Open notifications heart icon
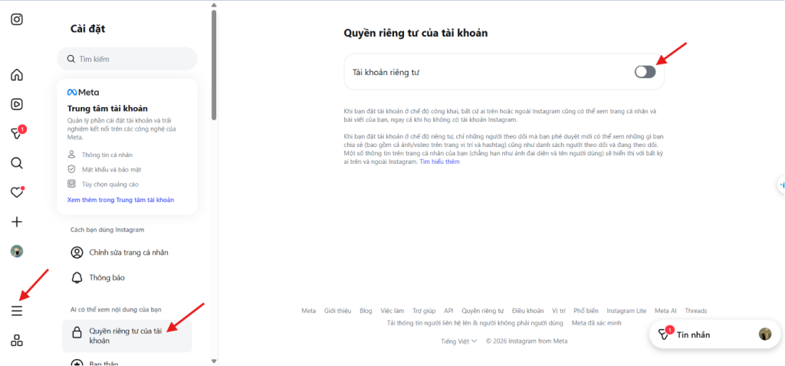Viewport: 785px width, 366px height. coord(18,192)
